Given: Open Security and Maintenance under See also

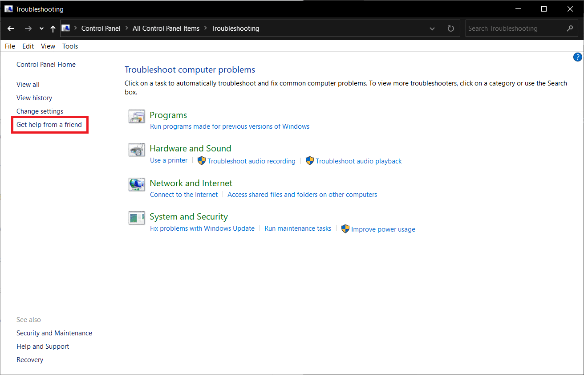Looking at the screenshot, I should pyautogui.click(x=54, y=333).
